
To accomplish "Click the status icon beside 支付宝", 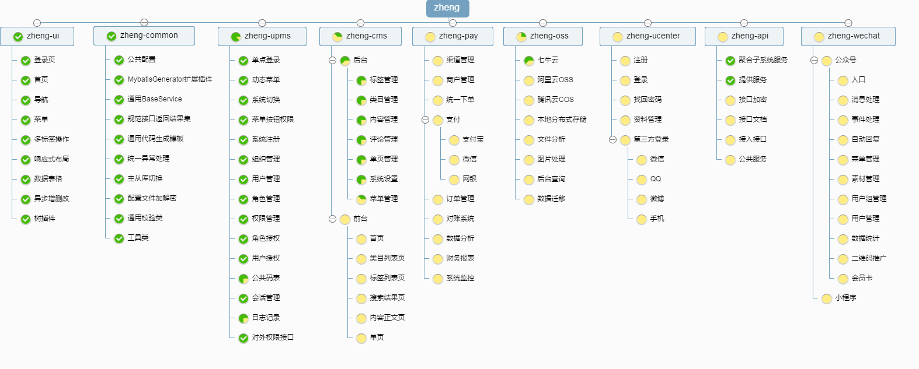I will [x=454, y=140].
